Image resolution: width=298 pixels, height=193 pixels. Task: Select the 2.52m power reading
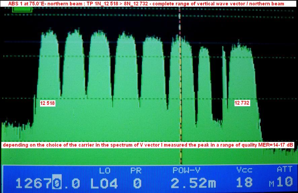point(193,183)
